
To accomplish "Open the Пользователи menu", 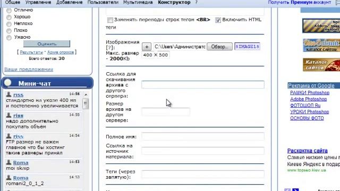I will point(103,2).
